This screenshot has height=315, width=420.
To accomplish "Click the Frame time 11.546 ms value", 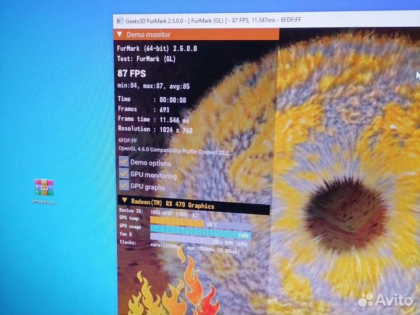I will coord(174,120).
